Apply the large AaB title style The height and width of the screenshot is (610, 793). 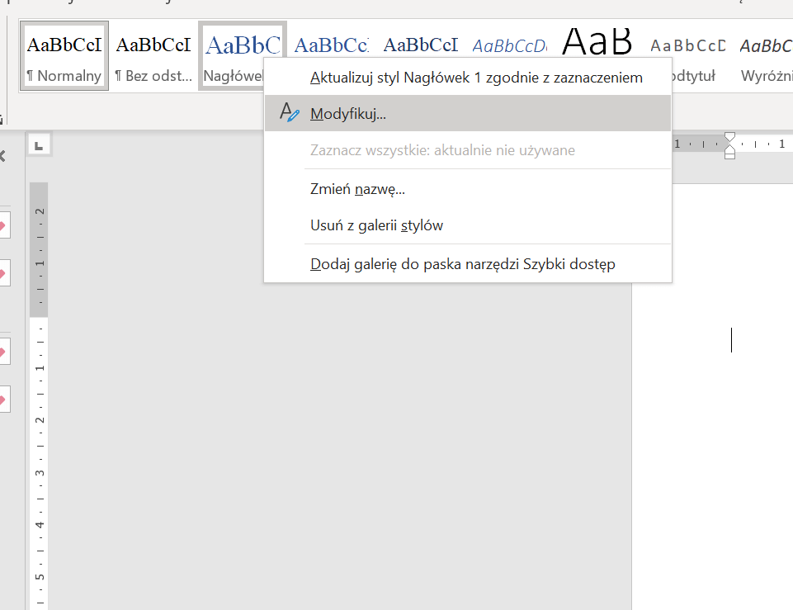coord(597,41)
